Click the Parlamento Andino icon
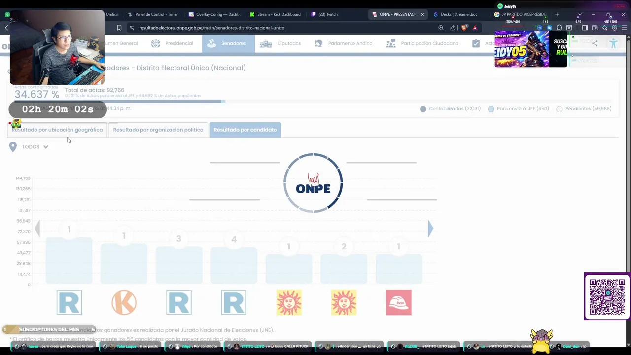Screen dimensions: 631x355 point(318,43)
